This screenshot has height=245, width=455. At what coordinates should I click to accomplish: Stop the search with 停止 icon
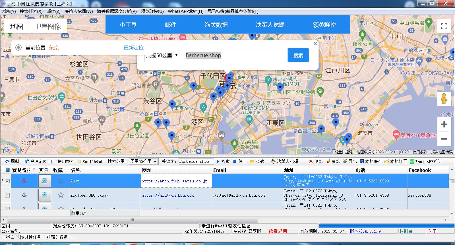[235, 161]
